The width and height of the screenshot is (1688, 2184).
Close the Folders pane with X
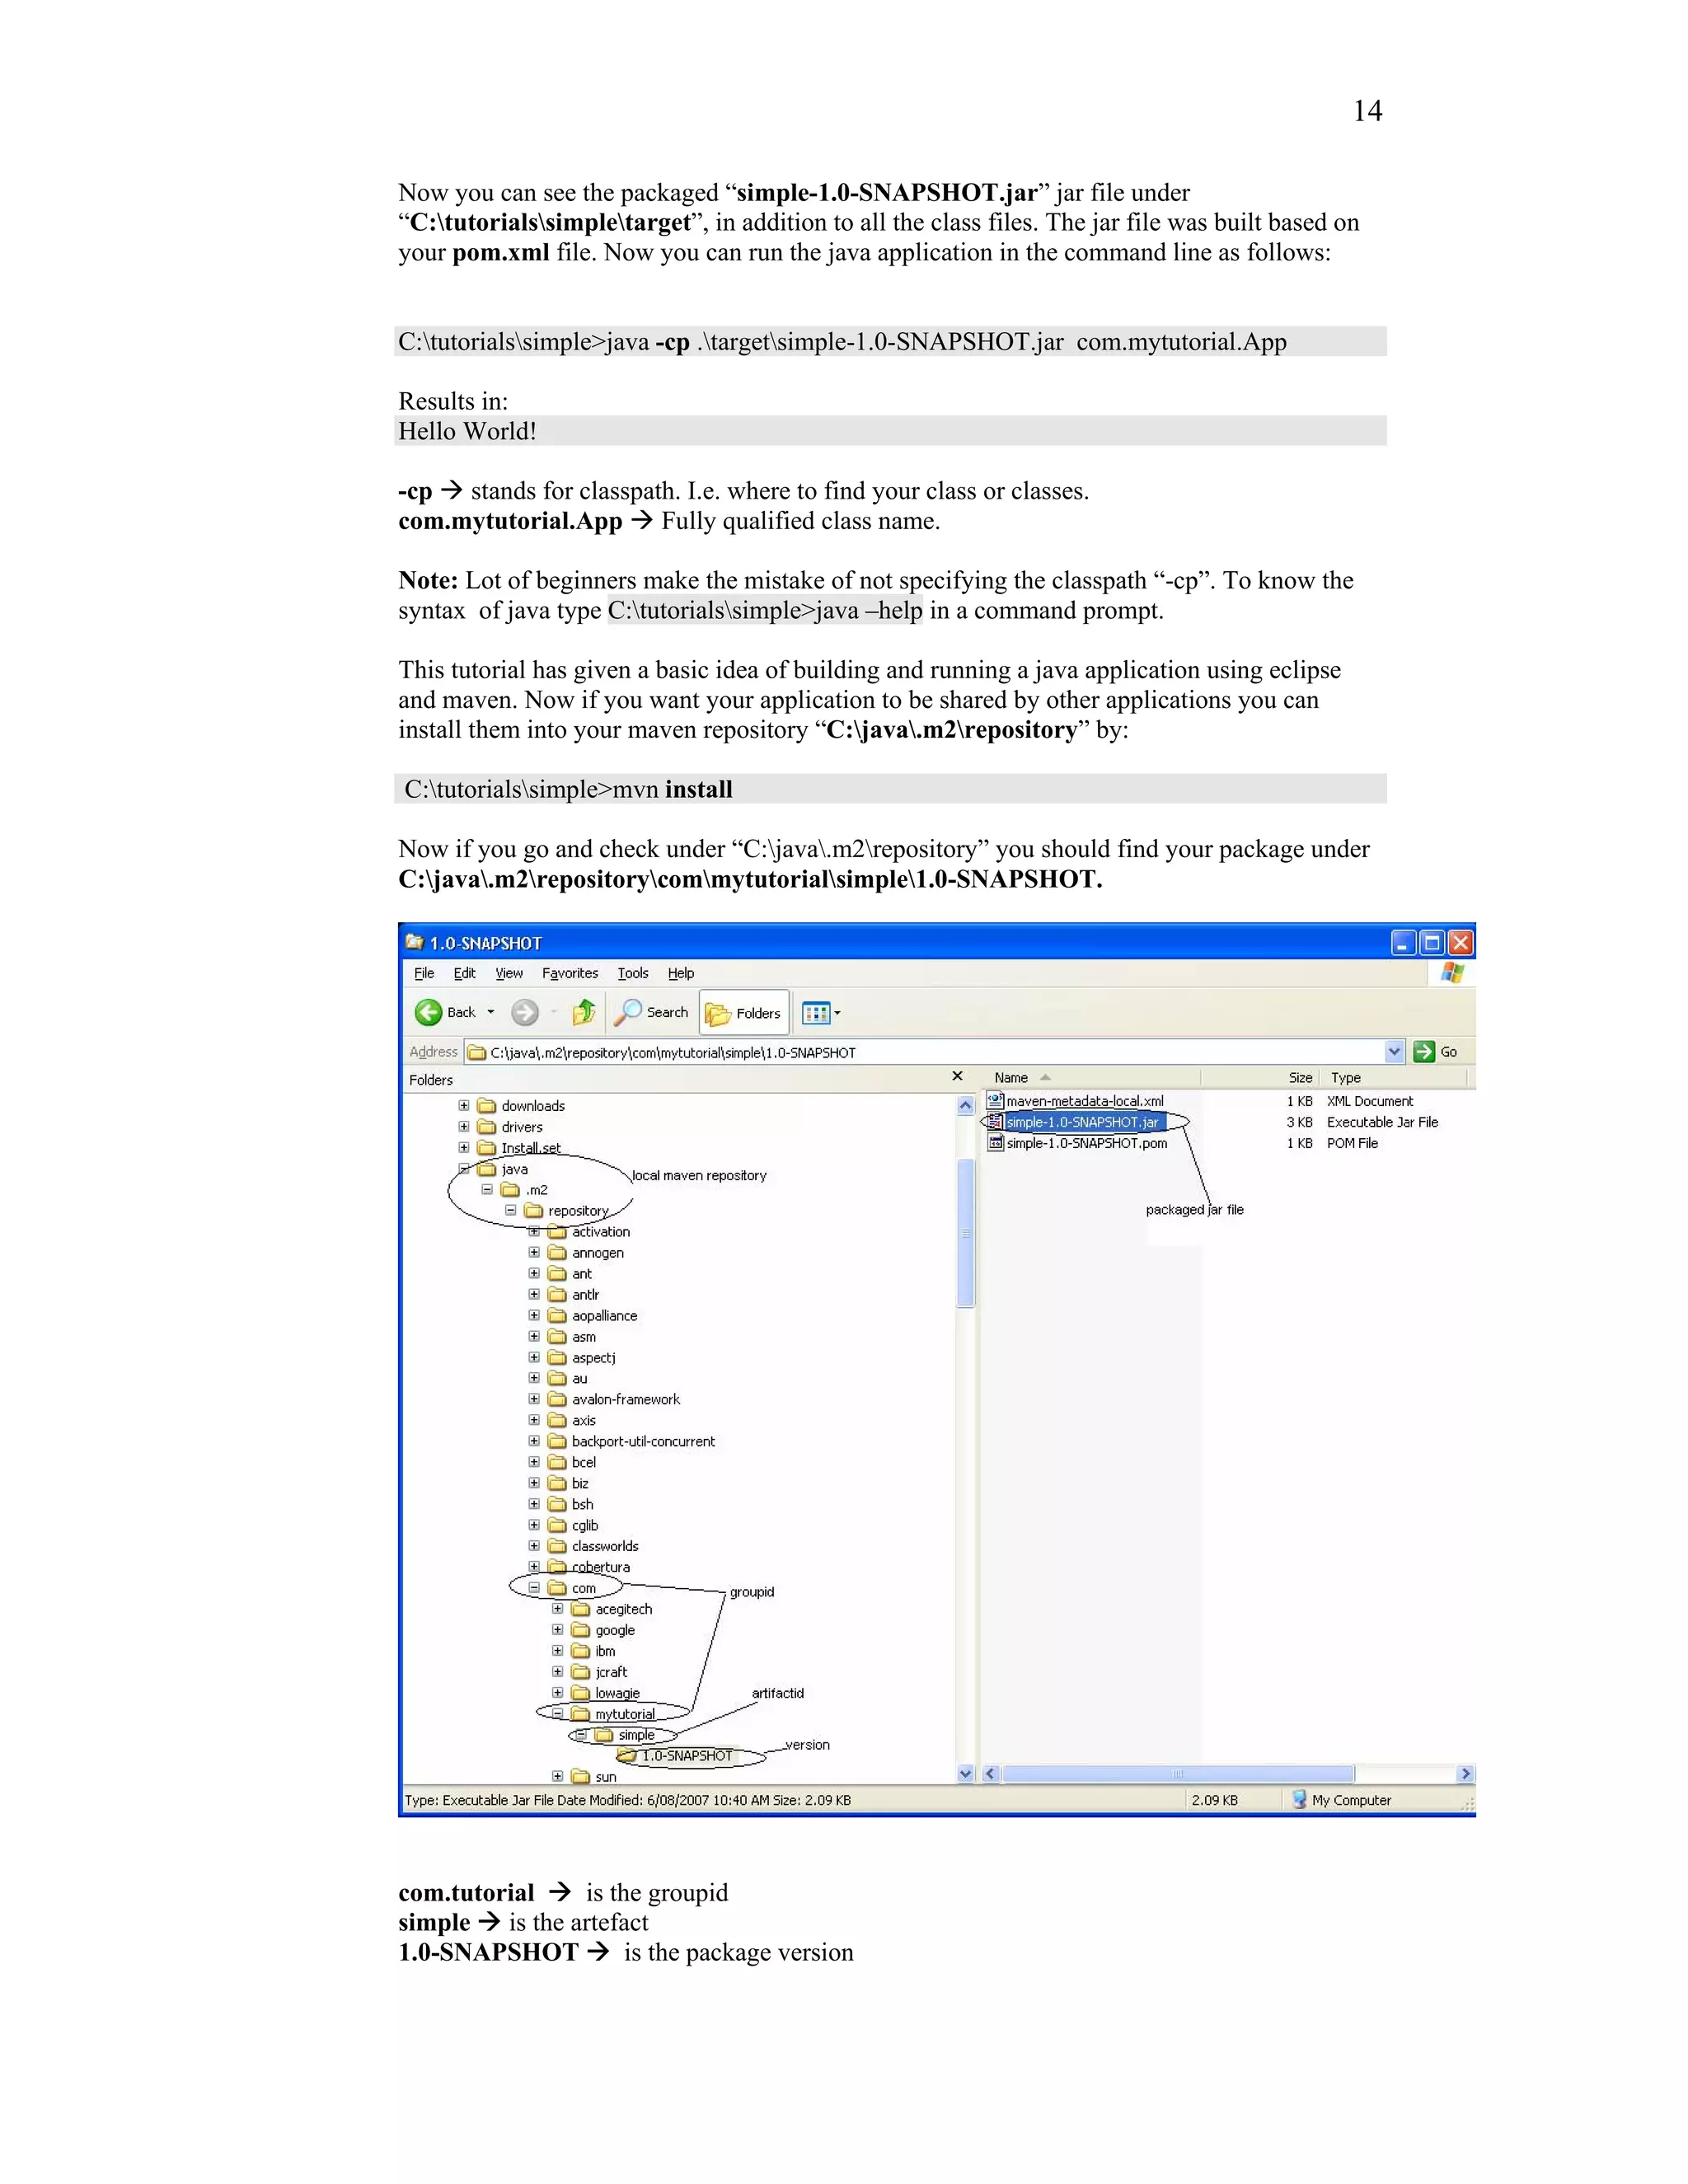(x=957, y=1076)
